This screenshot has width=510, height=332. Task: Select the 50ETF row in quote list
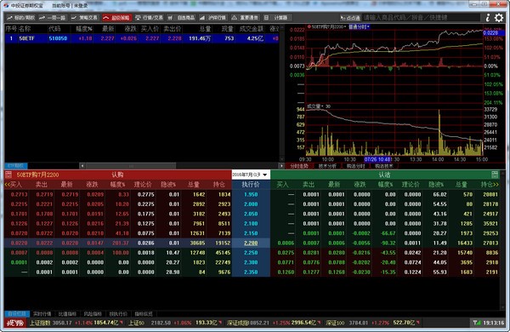tap(142, 38)
